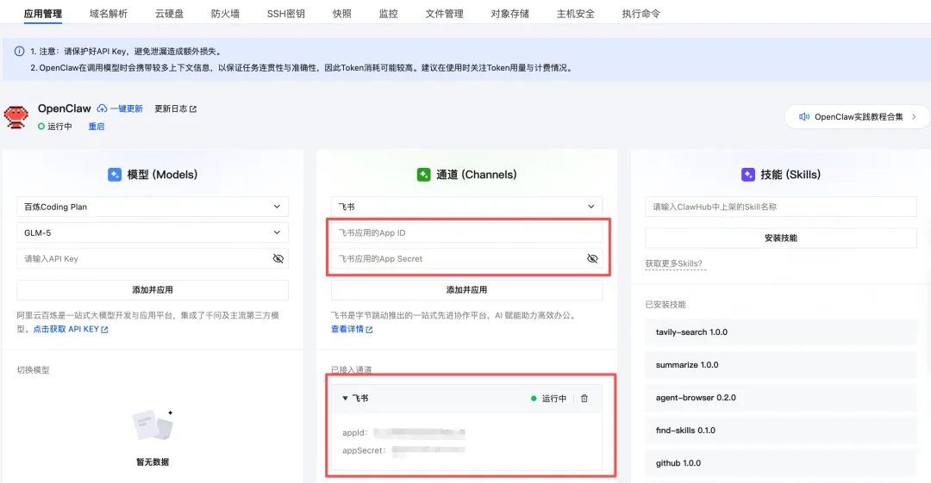This screenshot has height=483, width=931.
Task: Open the 查看详情 link
Action: (347, 329)
